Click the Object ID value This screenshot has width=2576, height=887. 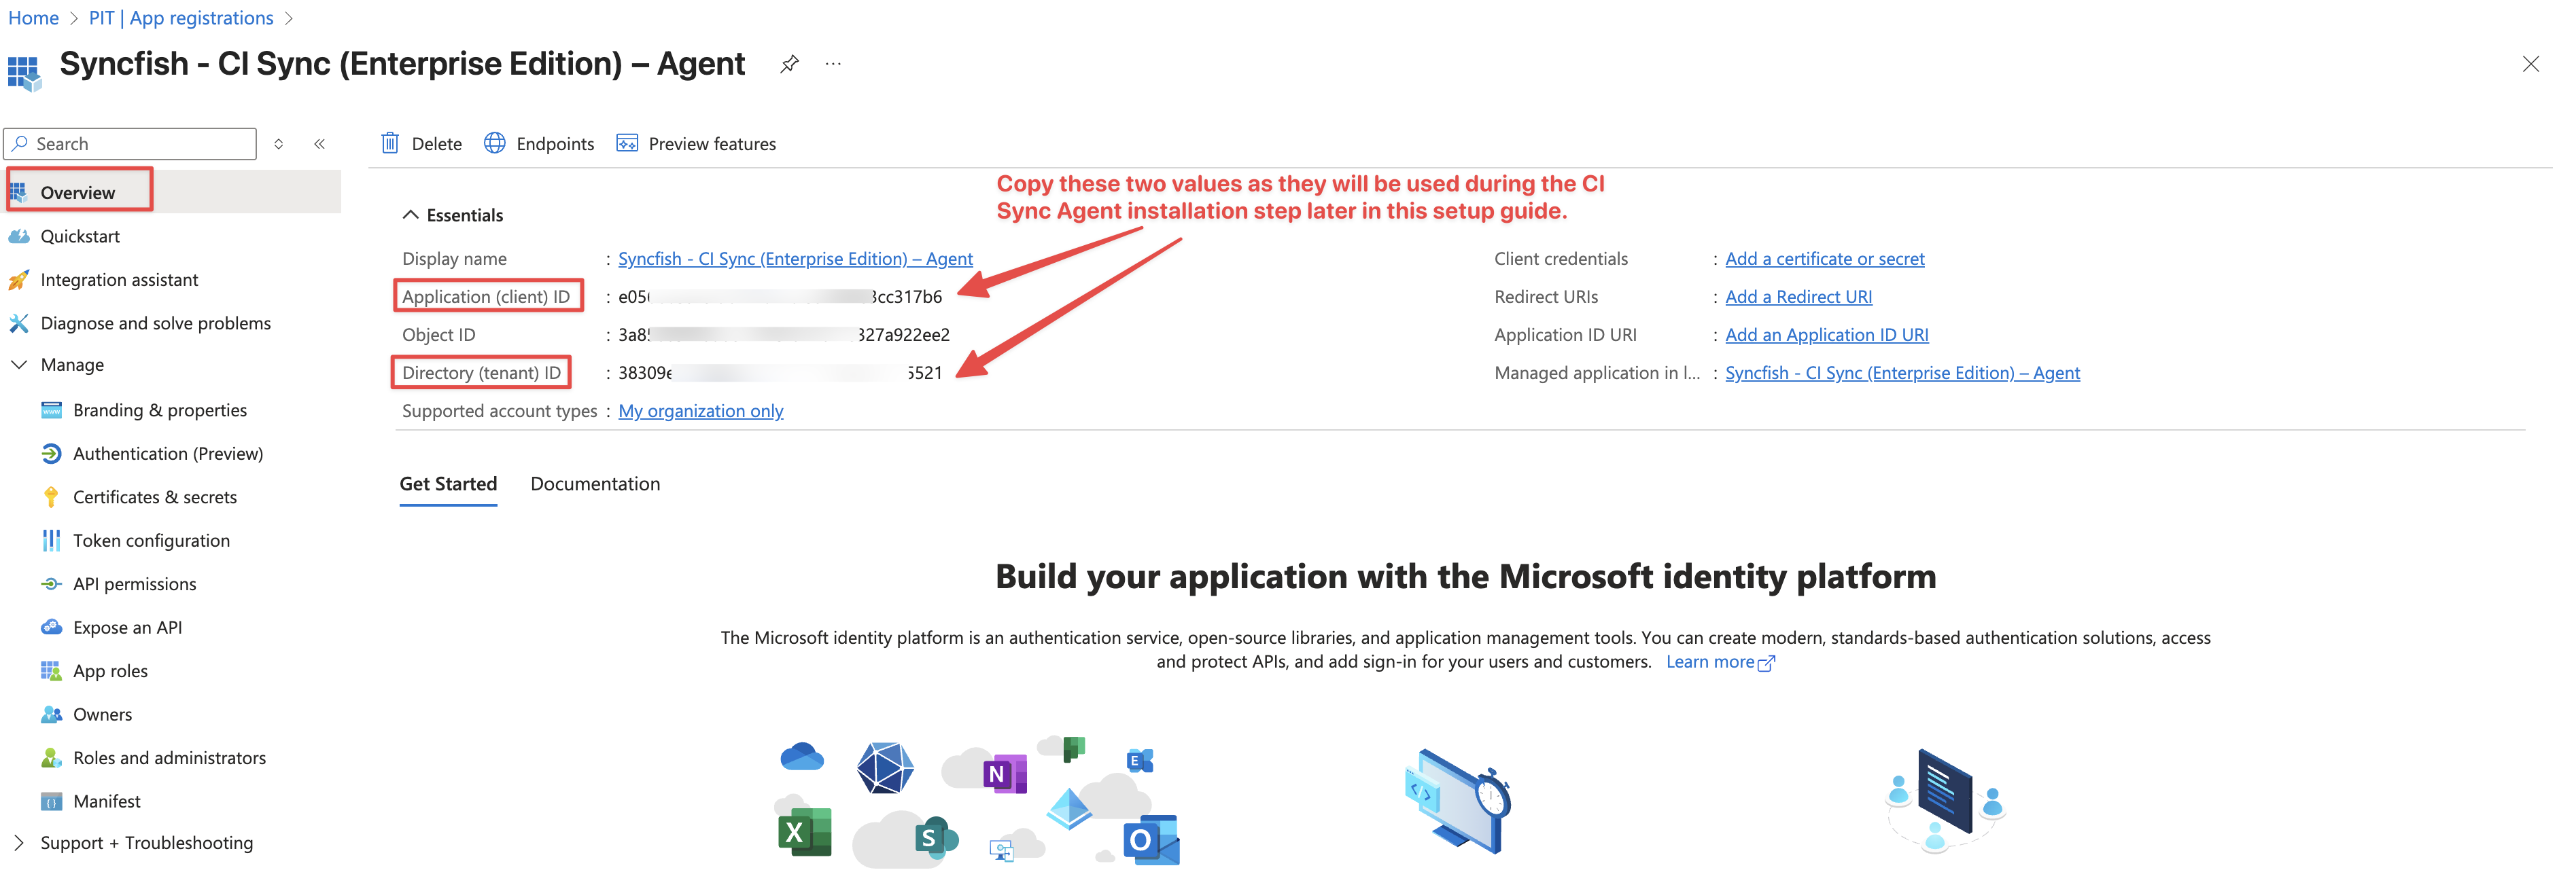(x=784, y=336)
